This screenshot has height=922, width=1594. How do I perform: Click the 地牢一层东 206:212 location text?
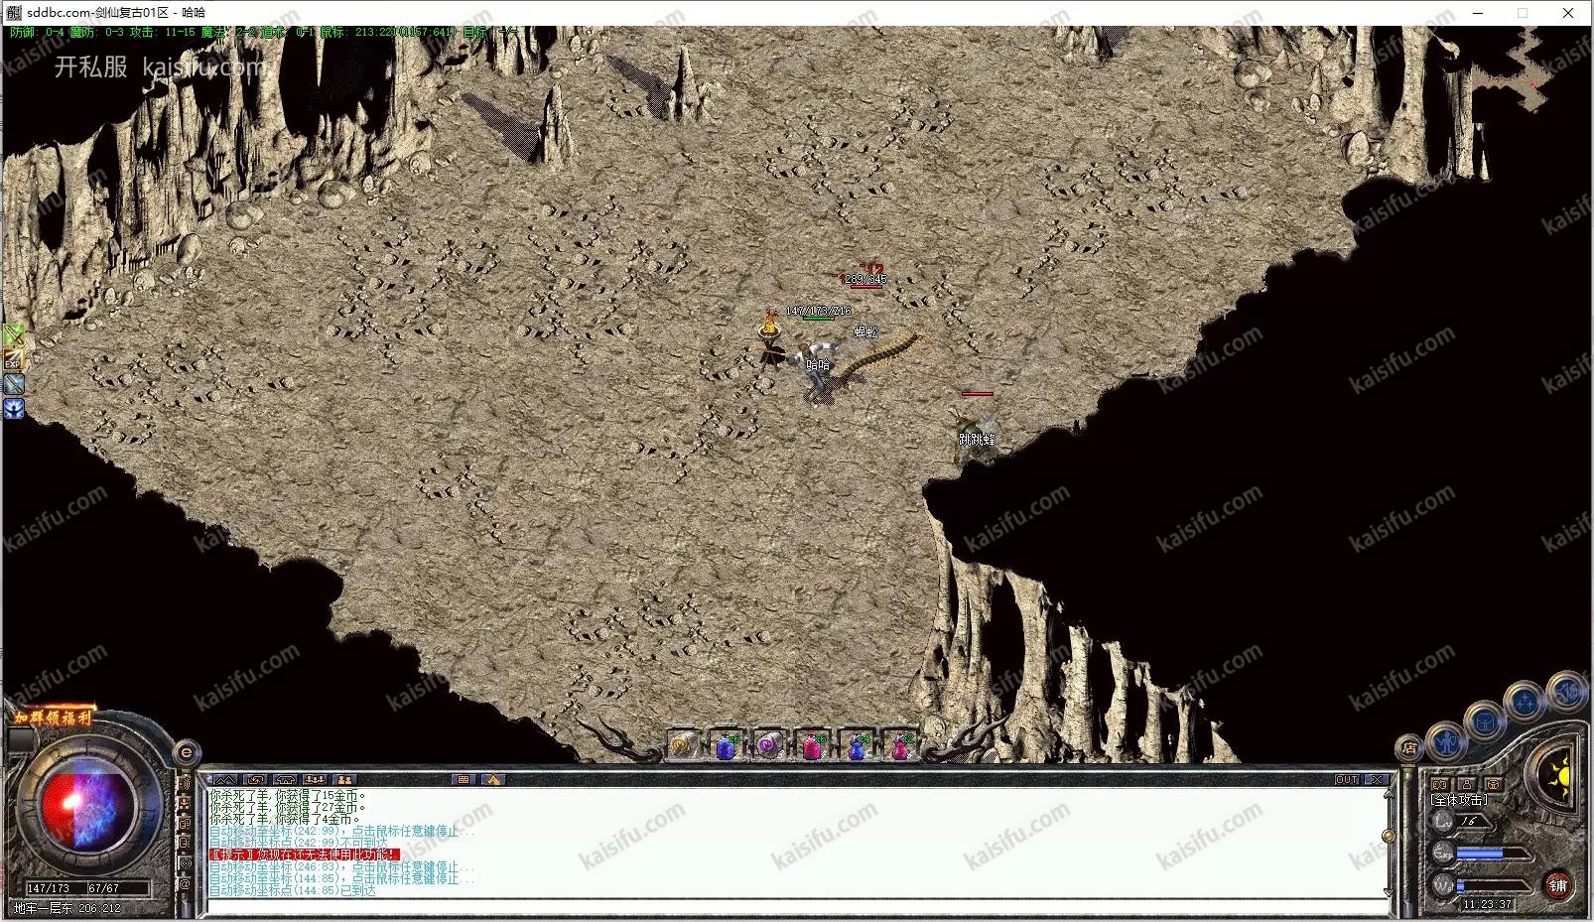coord(66,908)
